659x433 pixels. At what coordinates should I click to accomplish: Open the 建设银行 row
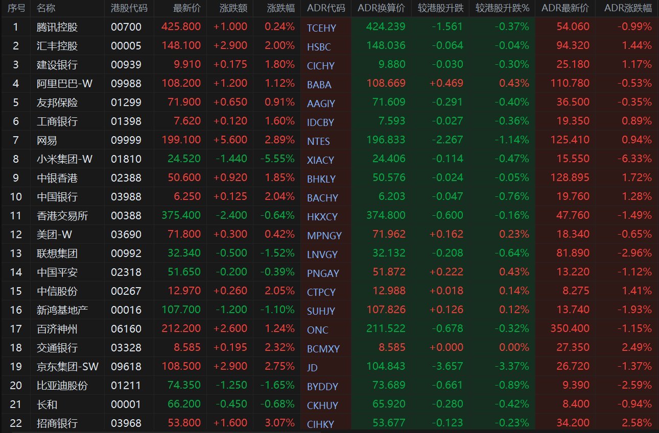[x=329, y=64]
